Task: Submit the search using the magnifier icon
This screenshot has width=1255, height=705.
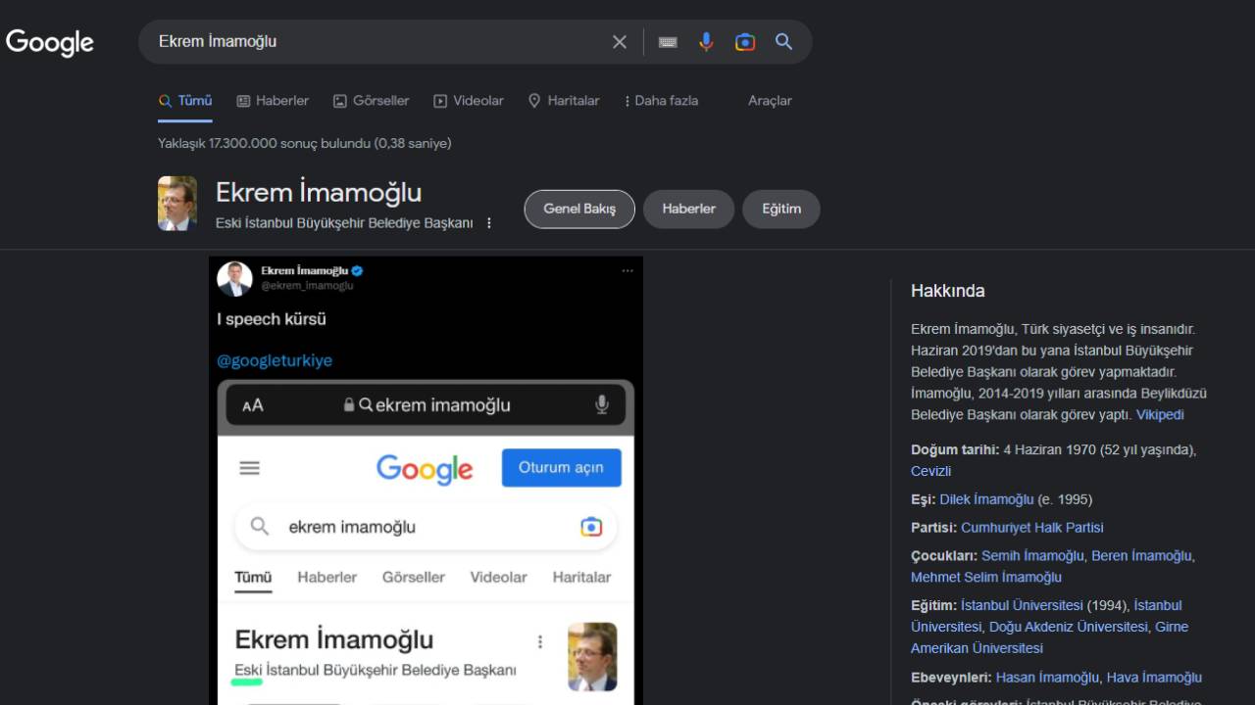Action: [x=782, y=41]
